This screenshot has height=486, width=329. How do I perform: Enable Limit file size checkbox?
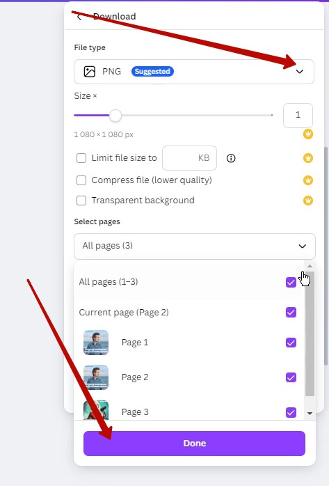tap(81, 158)
